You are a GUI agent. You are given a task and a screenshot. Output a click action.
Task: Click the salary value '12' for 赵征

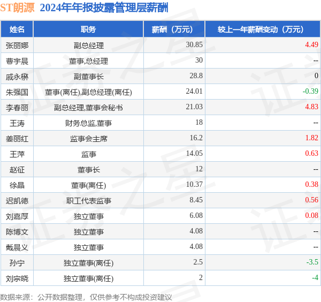tap(199, 169)
